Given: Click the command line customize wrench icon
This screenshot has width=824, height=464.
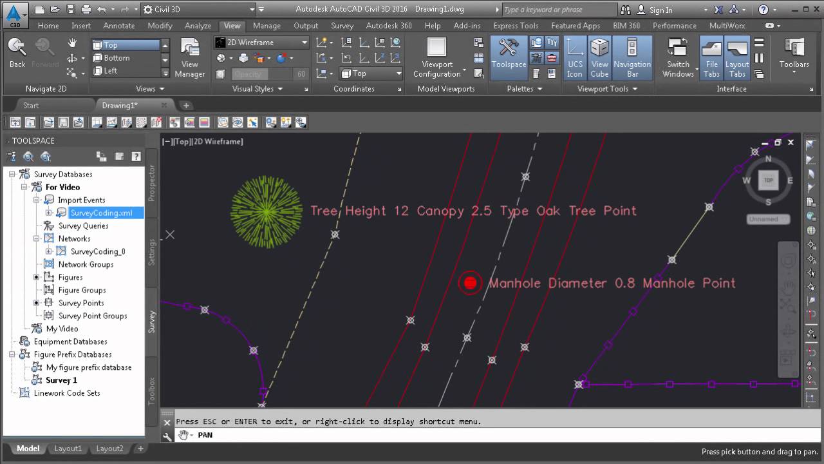Looking at the screenshot, I should (167, 436).
